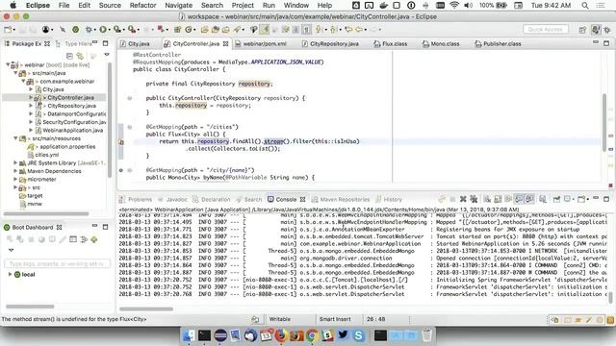This screenshot has height=346, width=616.
Task: Toggle Scroll Lock in Console toolbar
Action: click(498, 199)
